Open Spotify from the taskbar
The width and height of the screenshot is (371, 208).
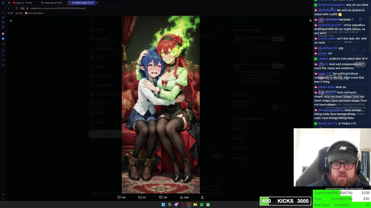tap(201, 205)
